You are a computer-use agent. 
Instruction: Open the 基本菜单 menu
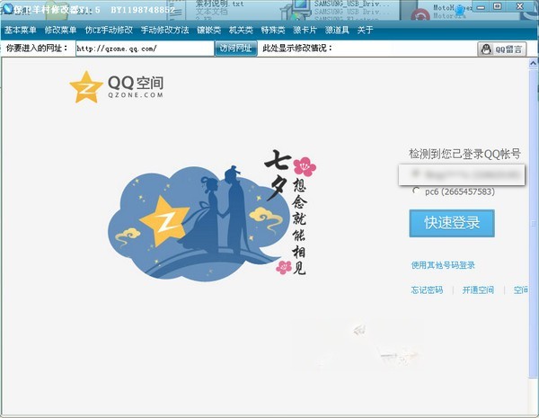20,30
